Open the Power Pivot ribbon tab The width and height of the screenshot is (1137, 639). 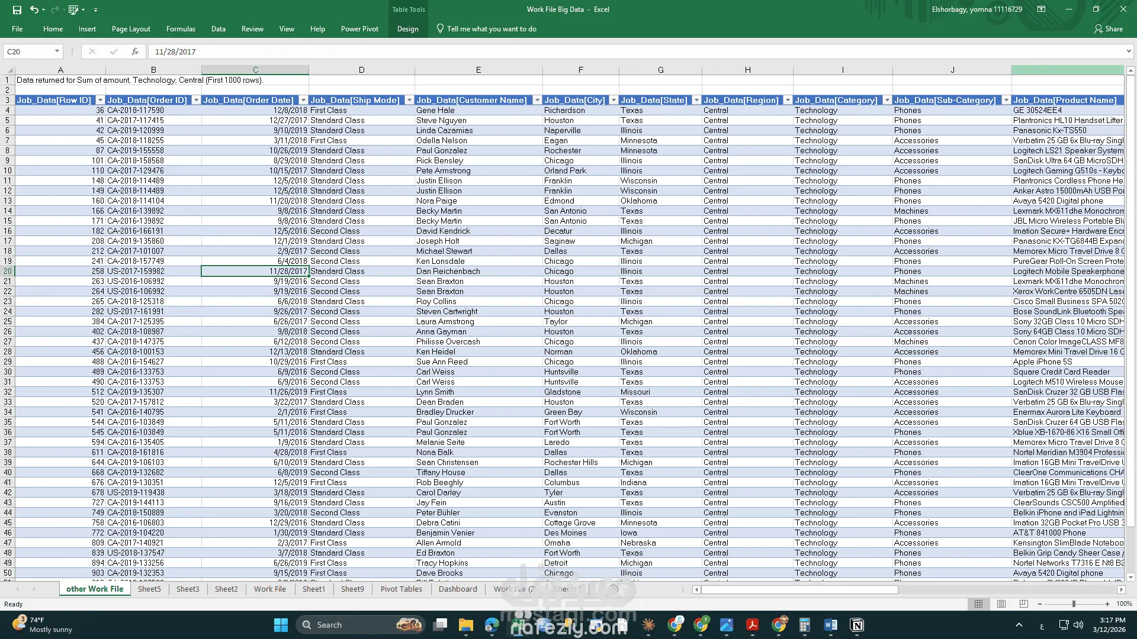tap(359, 28)
